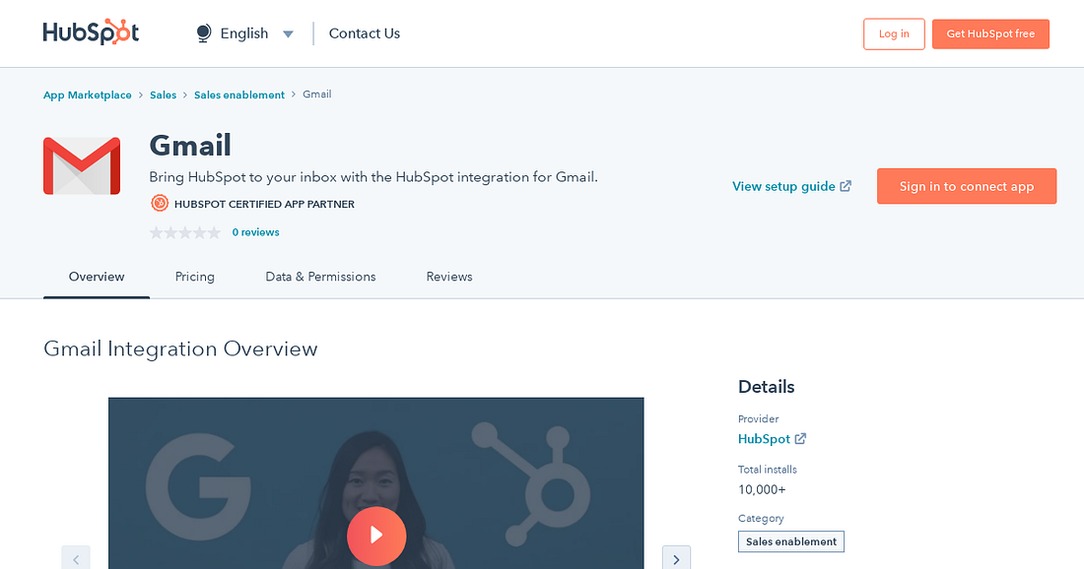
Task: Open the external link icon next to HubSpot provider
Action: [799, 439]
